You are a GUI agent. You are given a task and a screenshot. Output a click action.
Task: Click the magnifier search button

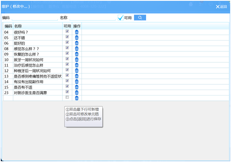point(140,18)
